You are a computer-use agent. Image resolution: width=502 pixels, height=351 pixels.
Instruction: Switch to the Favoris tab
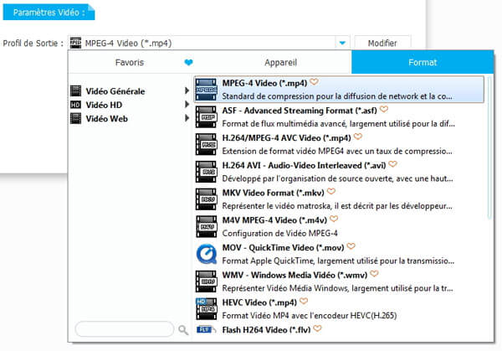pyautogui.click(x=128, y=63)
